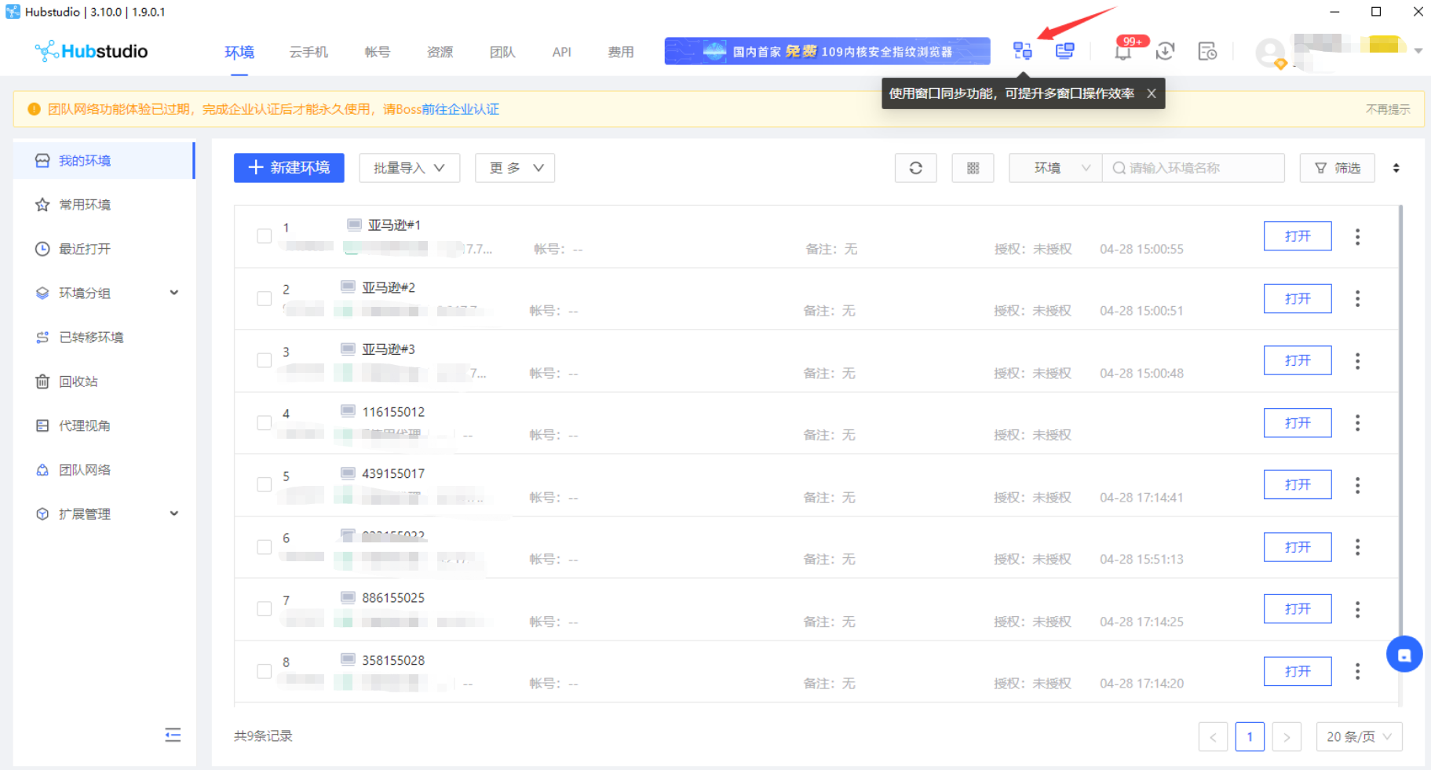Click 筛选 filter button

pyautogui.click(x=1338, y=168)
